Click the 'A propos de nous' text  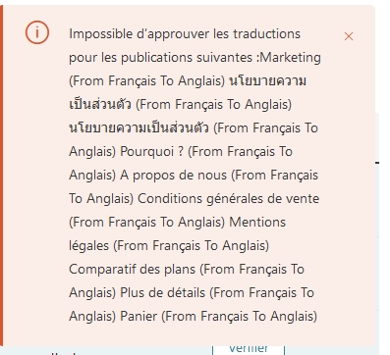click(174, 176)
